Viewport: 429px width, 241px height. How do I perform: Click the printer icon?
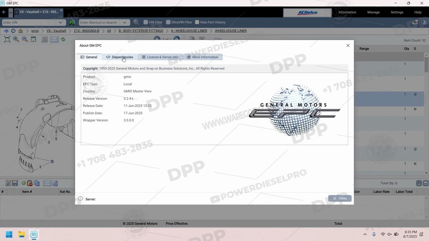tap(415, 22)
